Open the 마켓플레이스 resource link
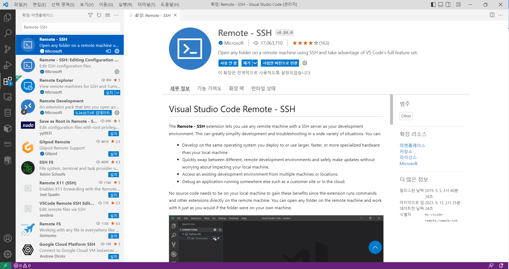The height and width of the screenshot is (269, 509). point(412,145)
